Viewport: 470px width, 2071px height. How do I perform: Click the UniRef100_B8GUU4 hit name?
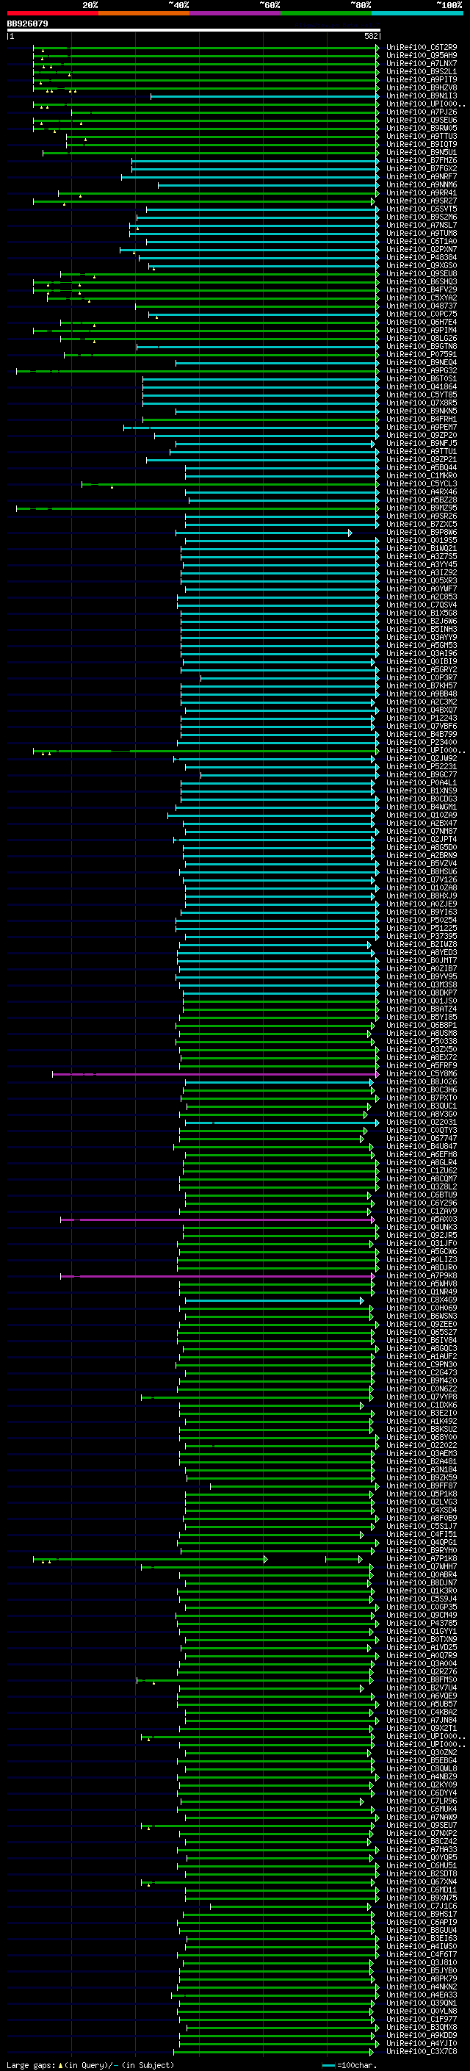point(422,1930)
